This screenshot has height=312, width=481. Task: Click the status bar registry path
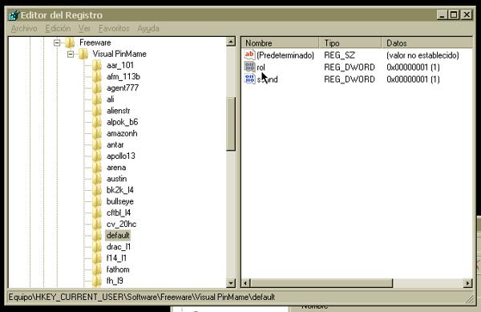(x=142, y=297)
